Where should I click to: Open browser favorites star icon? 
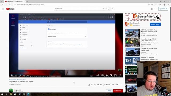pos(156,5)
